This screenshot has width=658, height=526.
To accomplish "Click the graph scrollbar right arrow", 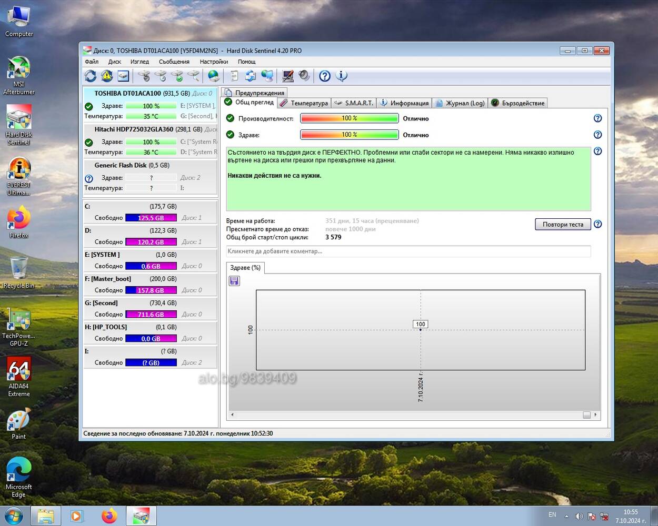I will pos(595,415).
